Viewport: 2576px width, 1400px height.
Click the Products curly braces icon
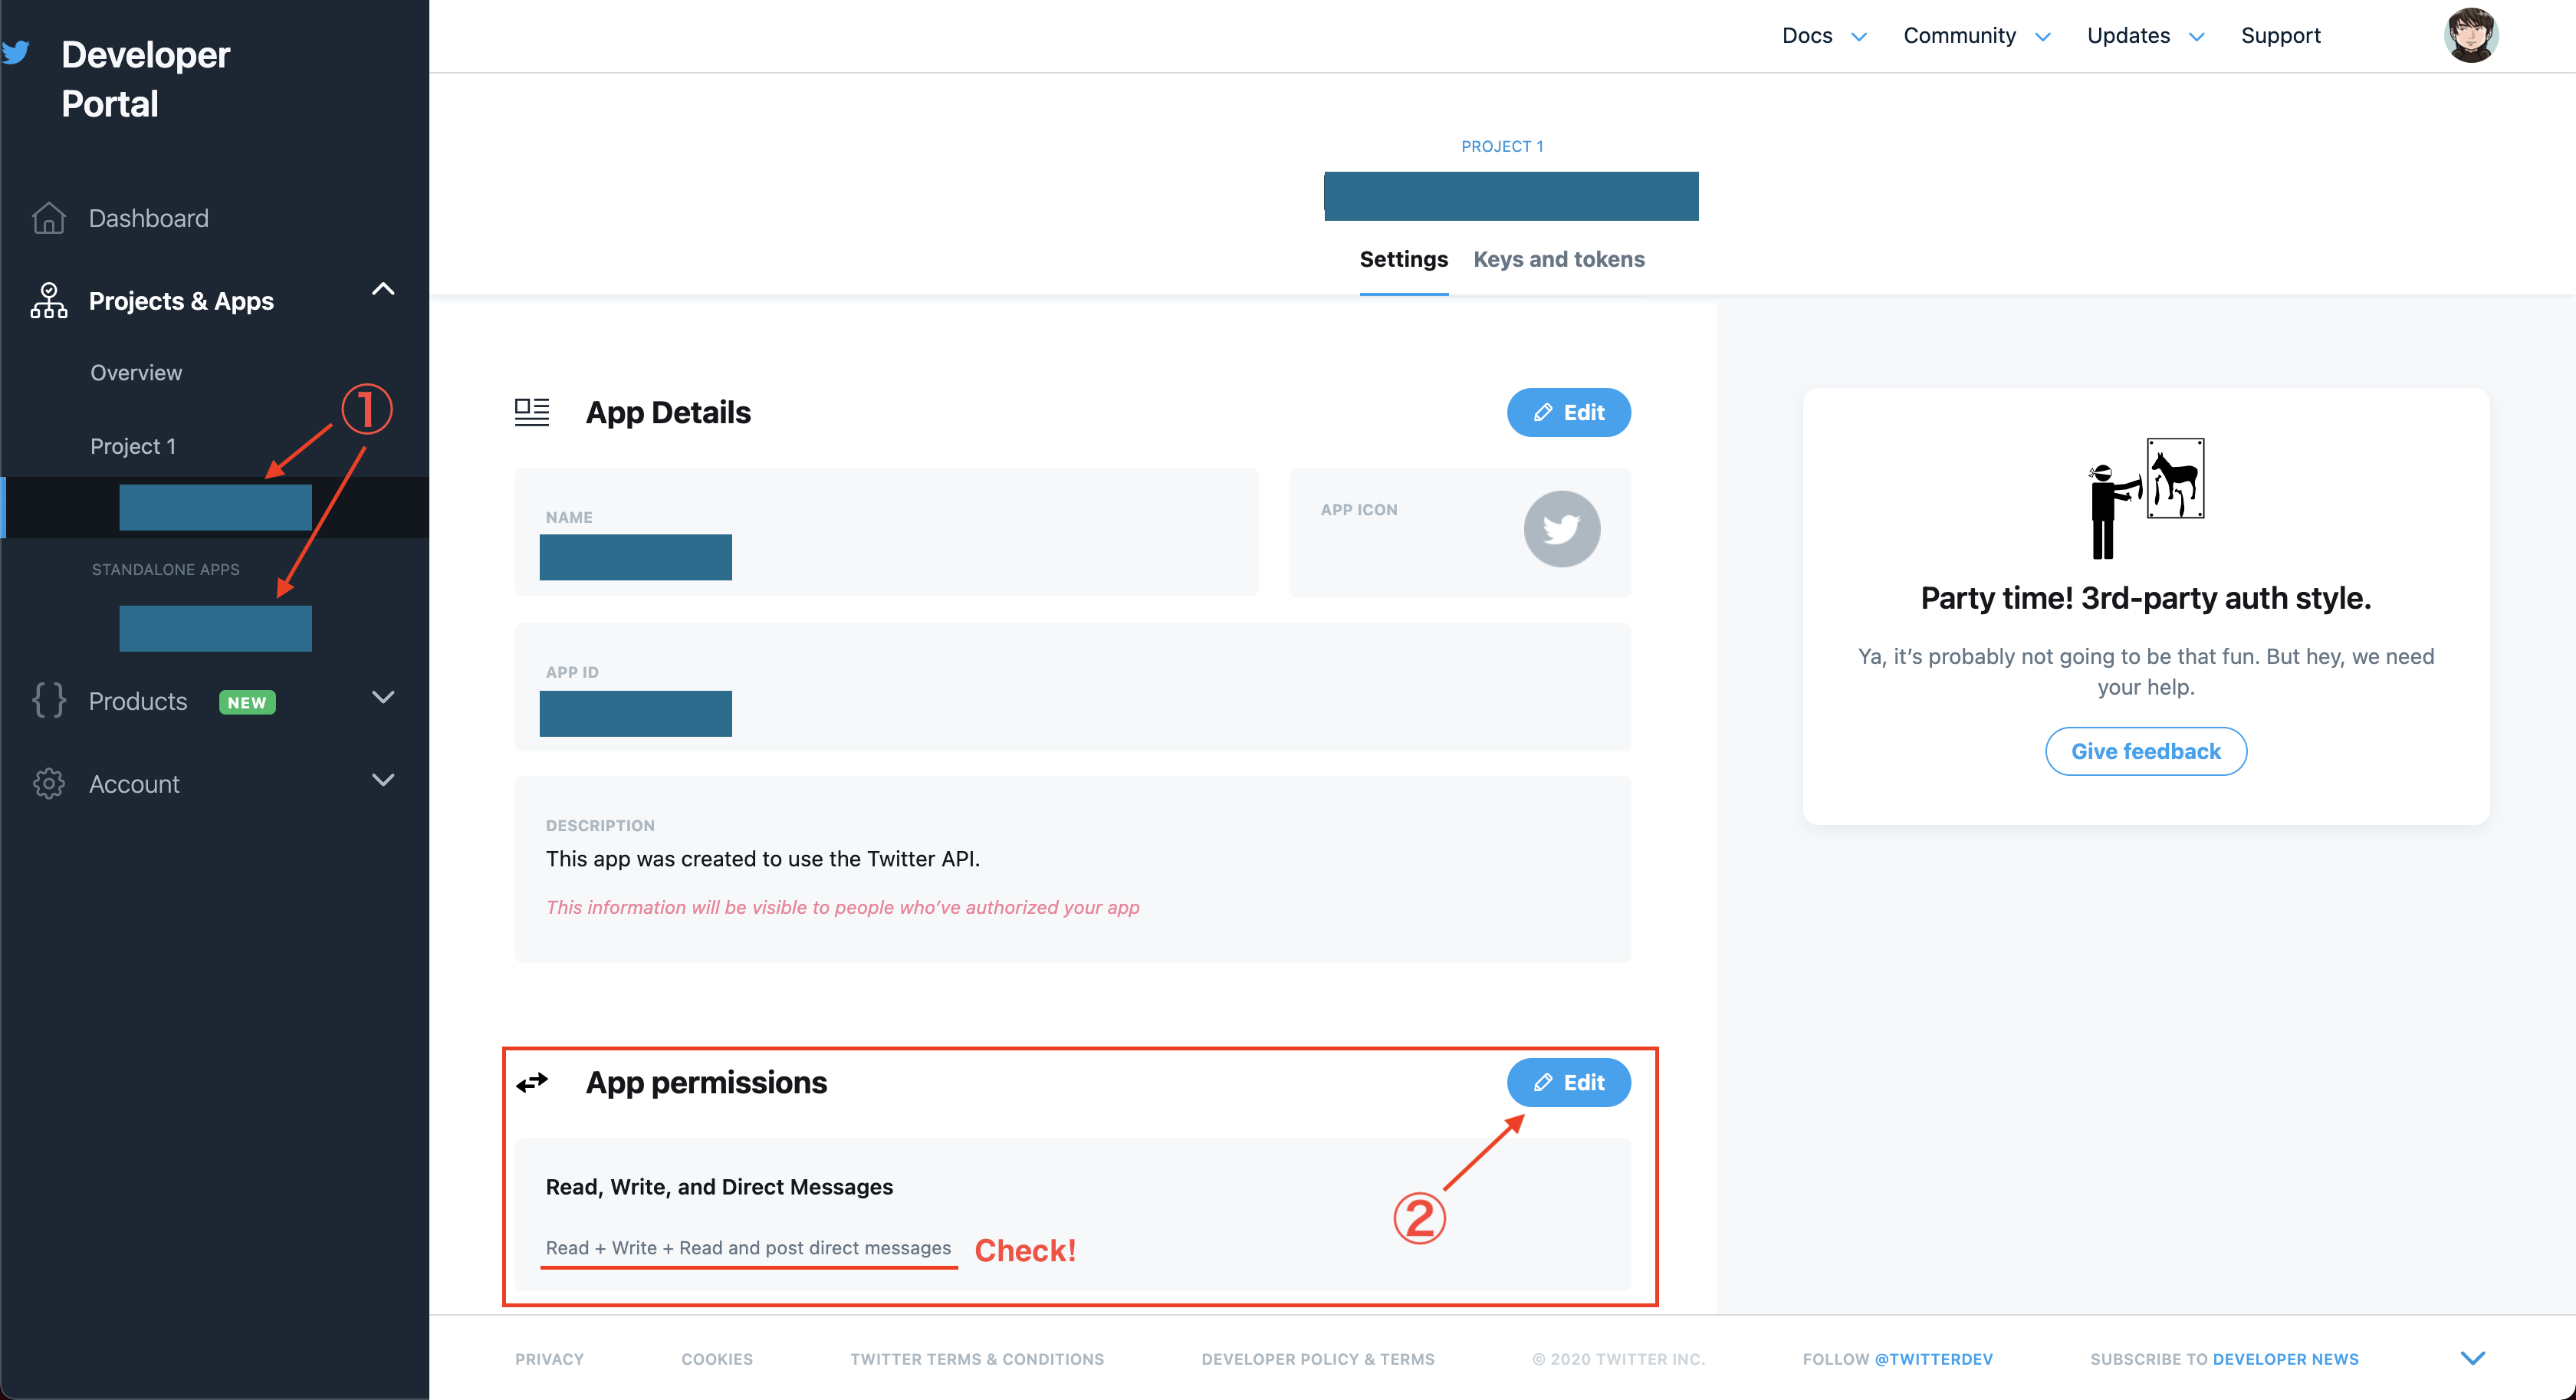(x=48, y=700)
